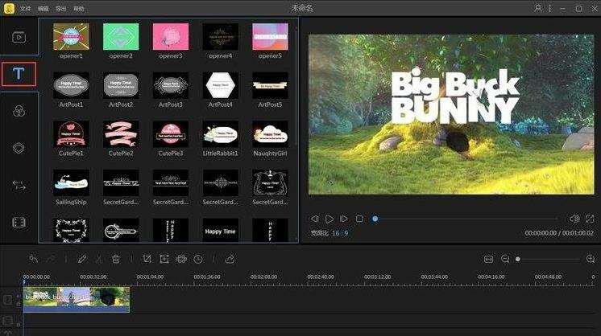Click the Export share icon in toolbar
601x336 pixels.
[x=230, y=259]
